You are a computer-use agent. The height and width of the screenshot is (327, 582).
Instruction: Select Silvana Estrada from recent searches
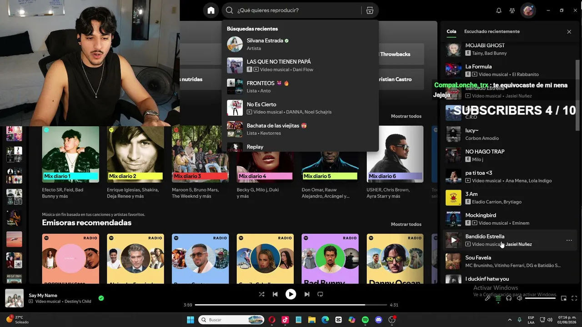point(300,44)
